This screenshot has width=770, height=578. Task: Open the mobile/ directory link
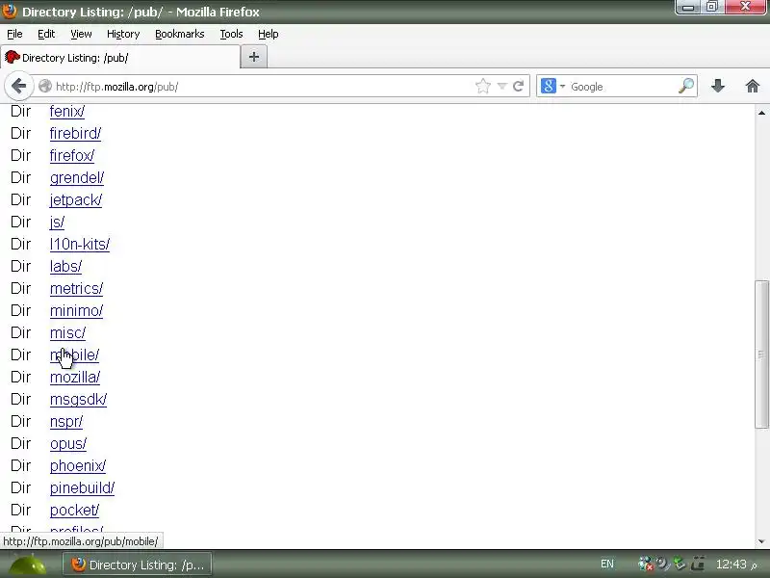[74, 355]
